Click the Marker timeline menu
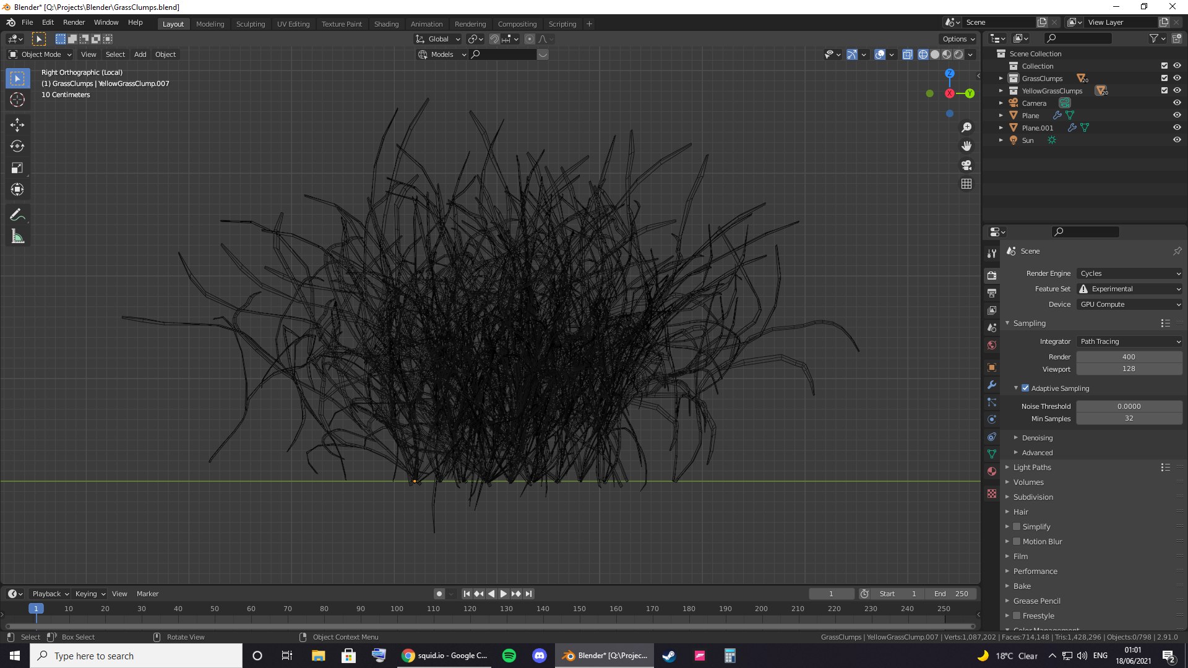Screen dimensions: 1188x668 click(147, 594)
